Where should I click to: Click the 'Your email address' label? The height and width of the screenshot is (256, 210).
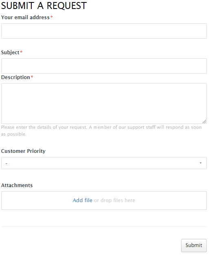tap(25, 17)
